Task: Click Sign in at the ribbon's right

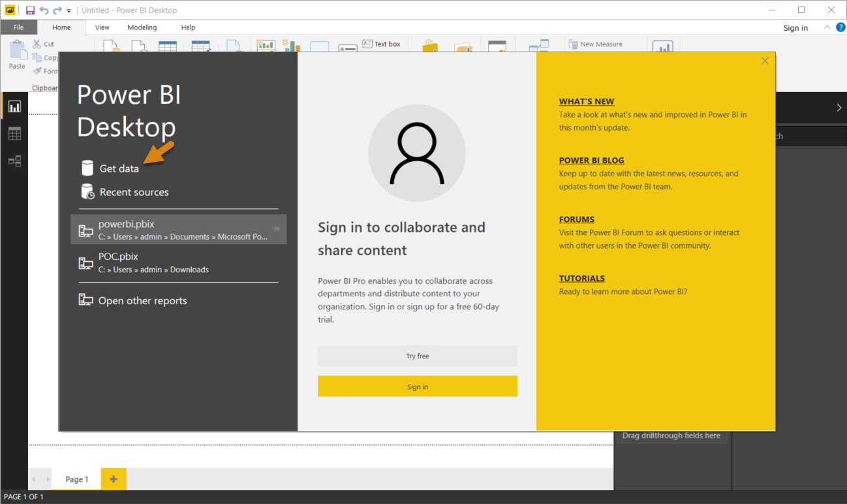Action: tap(795, 27)
